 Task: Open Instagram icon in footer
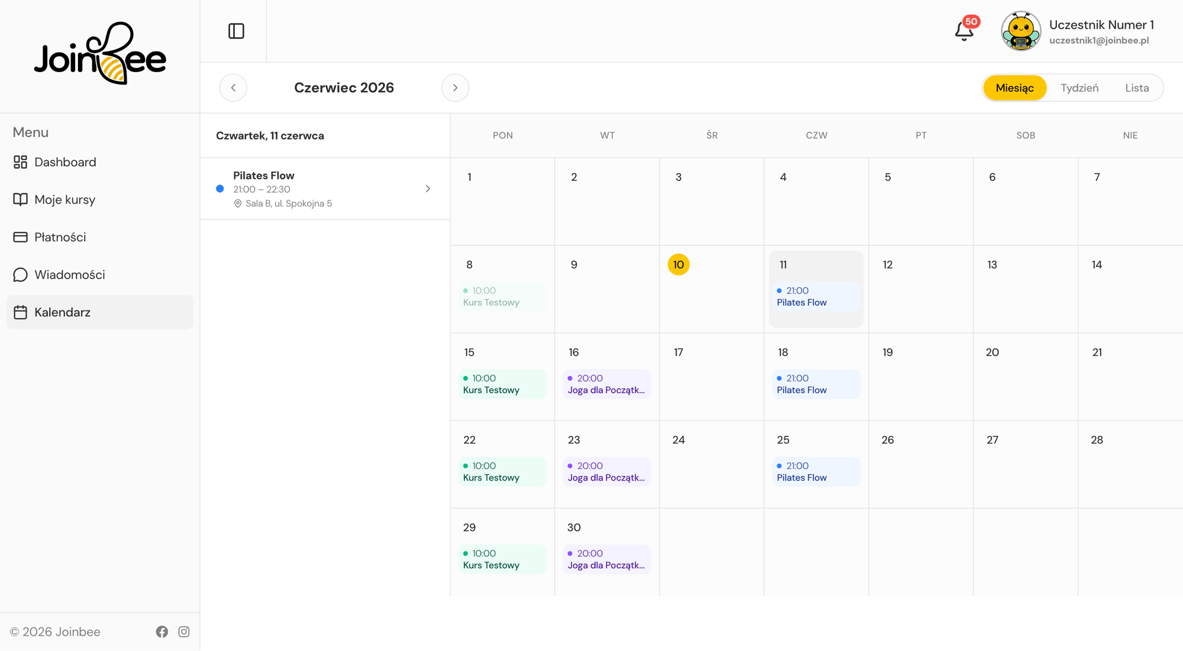click(184, 631)
